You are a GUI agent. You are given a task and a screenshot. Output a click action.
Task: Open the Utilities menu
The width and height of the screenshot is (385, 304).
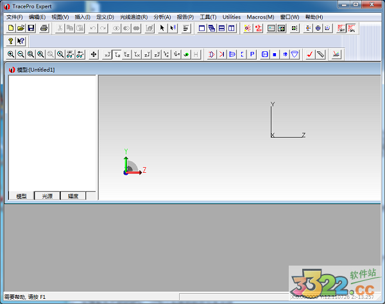pos(232,17)
